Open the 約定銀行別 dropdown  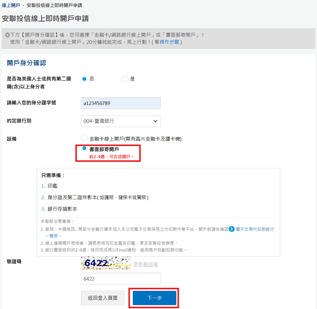(120, 121)
